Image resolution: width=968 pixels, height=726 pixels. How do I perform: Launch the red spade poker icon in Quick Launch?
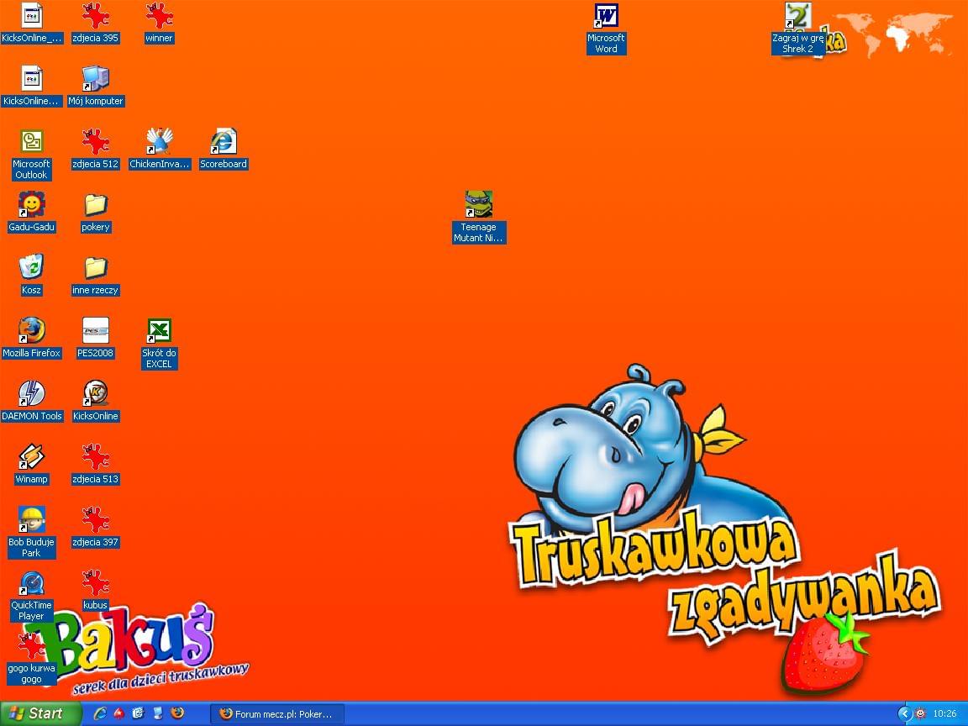tap(119, 713)
